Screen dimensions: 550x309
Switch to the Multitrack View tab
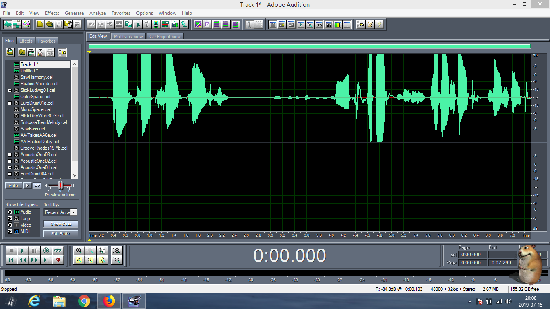[128, 36]
